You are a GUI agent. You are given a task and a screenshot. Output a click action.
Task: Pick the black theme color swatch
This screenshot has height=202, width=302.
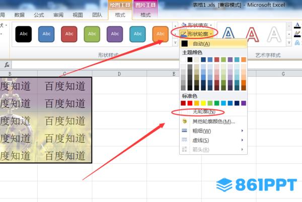pyautogui.click(x=190, y=60)
